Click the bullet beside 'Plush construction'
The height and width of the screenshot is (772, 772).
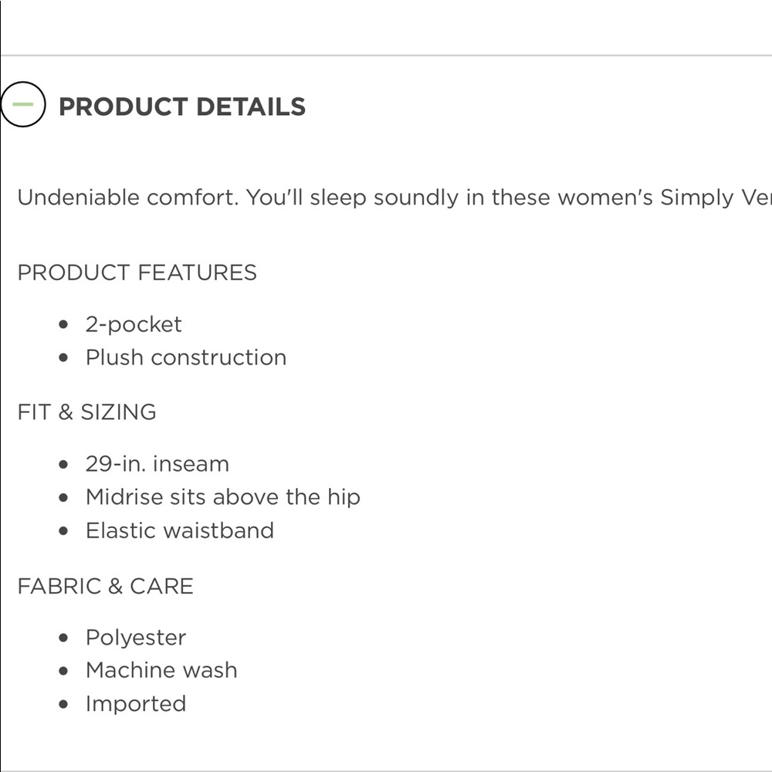click(64, 358)
